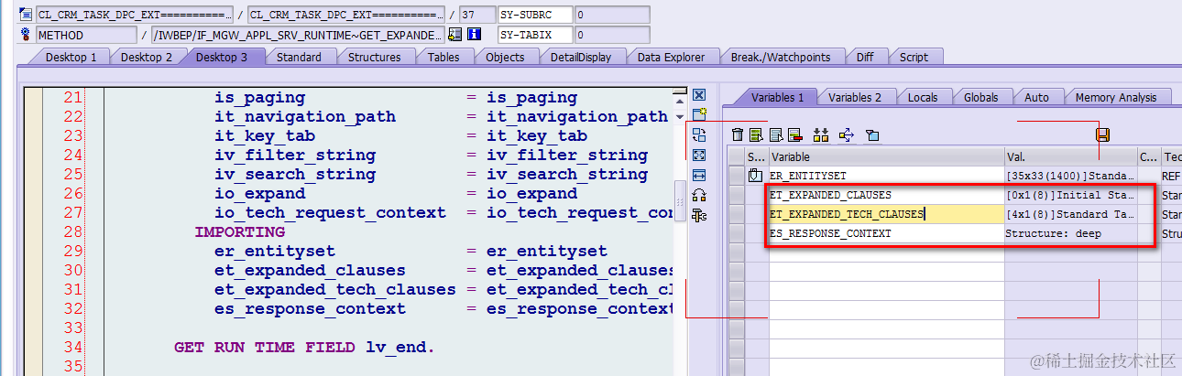Click the ES_RESPONSE_CONTEXT variable cell
This screenshot has width=1182, height=376.
coord(886,233)
